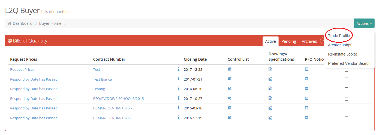Open RFQ Notice envelope for Test row

click(306, 69)
